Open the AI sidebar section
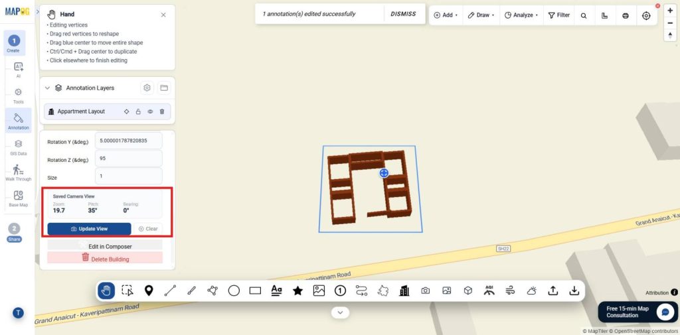Image resolution: width=680 pixels, height=335 pixels. coord(18,70)
